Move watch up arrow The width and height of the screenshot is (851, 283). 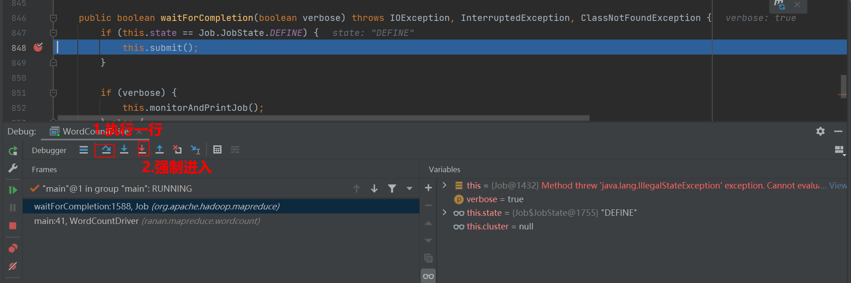pos(428,223)
